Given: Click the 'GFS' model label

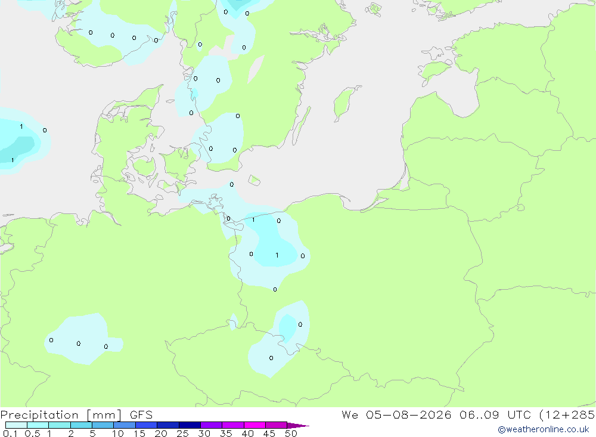Looking at the screenshot, I should pos(141,415).
